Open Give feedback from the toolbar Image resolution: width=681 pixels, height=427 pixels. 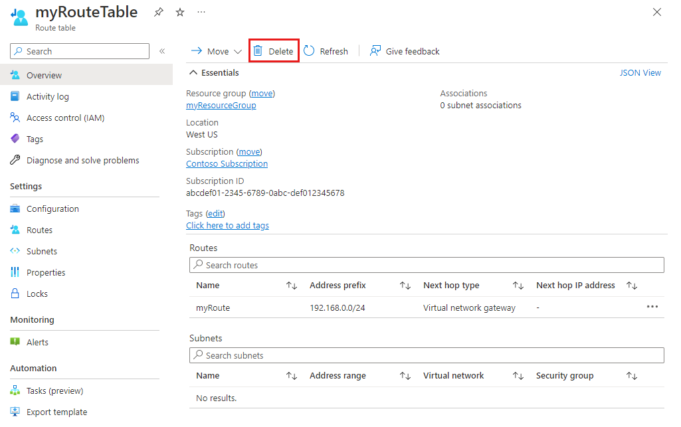pos(404,50)
